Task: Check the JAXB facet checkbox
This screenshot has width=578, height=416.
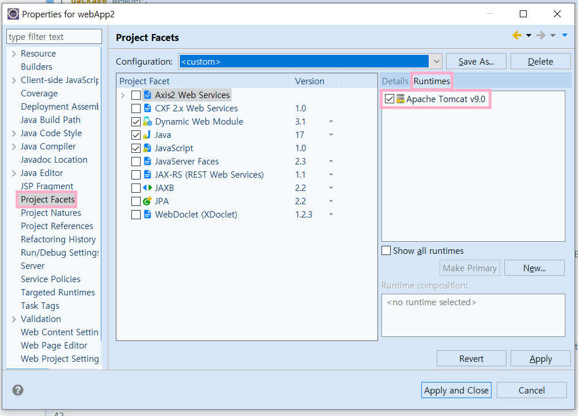Action: (x=136, y=188)
